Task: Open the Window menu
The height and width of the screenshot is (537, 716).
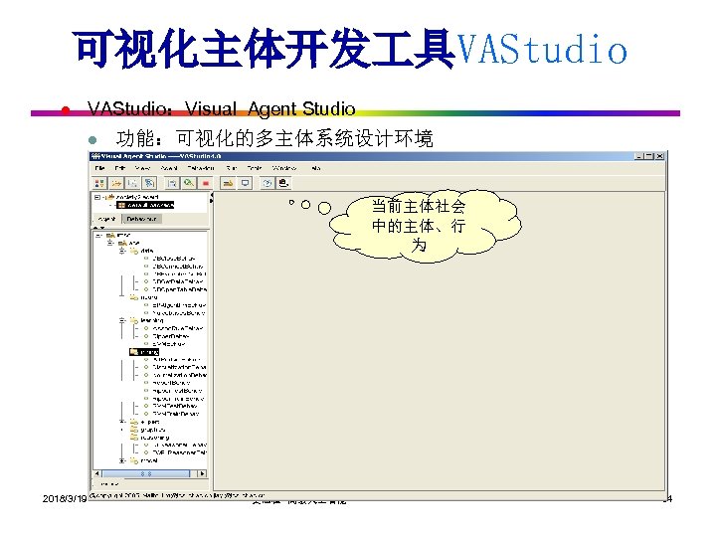Action: tap(284, 168)
